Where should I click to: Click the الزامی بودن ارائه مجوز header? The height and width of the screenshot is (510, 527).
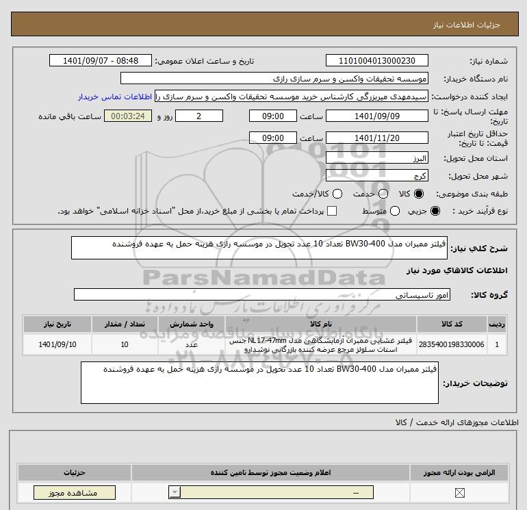pos(459,472)
